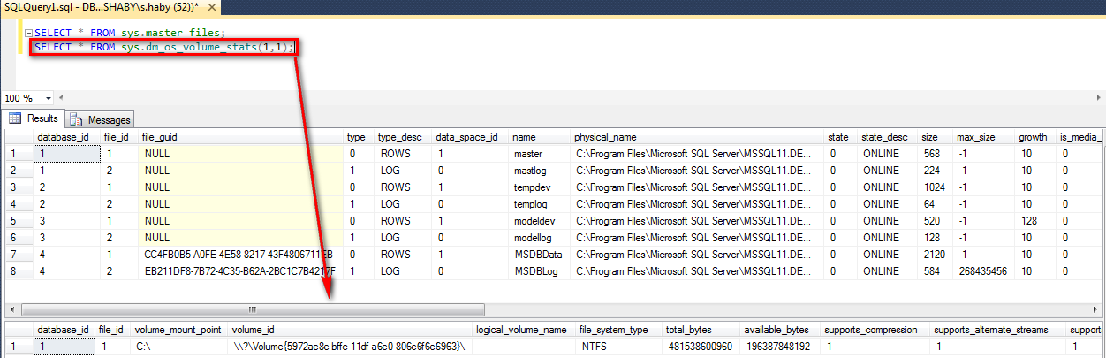Screen dimensions: 1106x358
Task: Click right arrow of results horizontal scrollbar
Action: pyautogui.click(x=1095, y=310)
